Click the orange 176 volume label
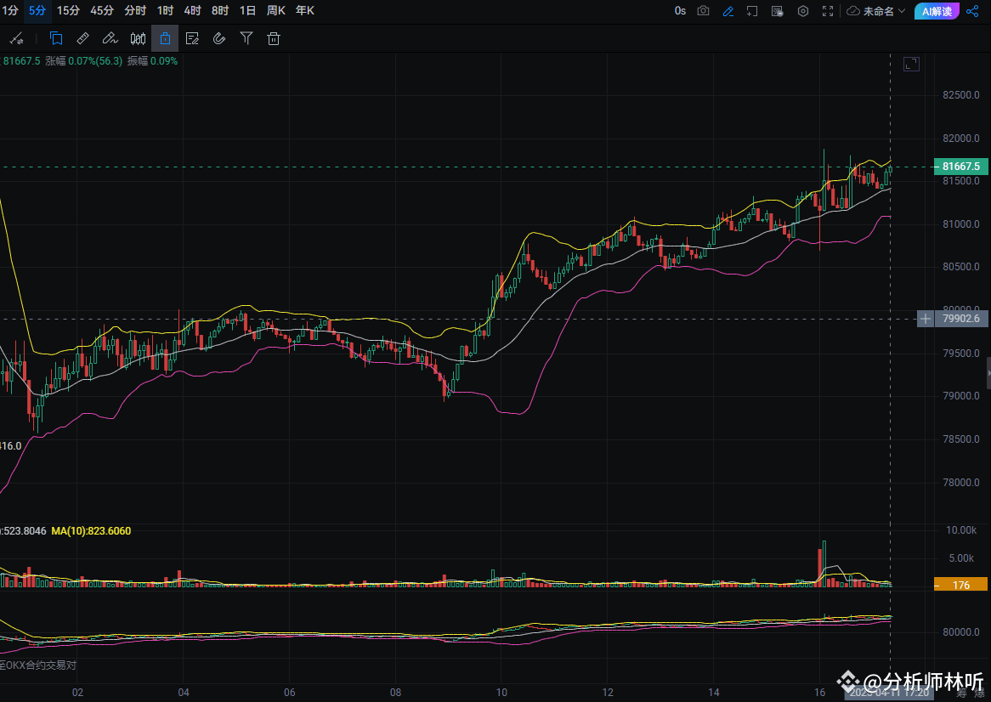 click(x=961, y=585)
